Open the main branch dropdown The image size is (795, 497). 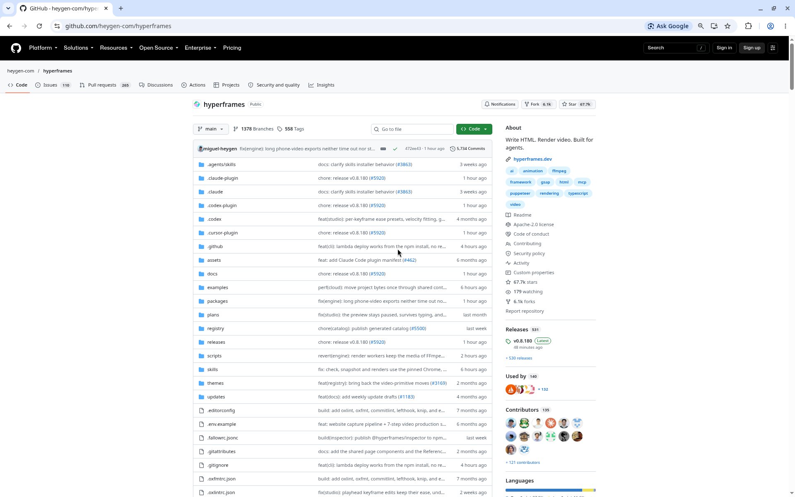pos(211,129)
